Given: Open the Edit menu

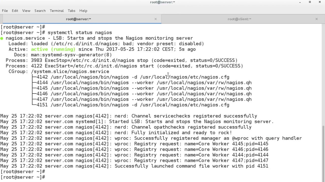Looking at the screenshot, I should (x=15, y=11).
